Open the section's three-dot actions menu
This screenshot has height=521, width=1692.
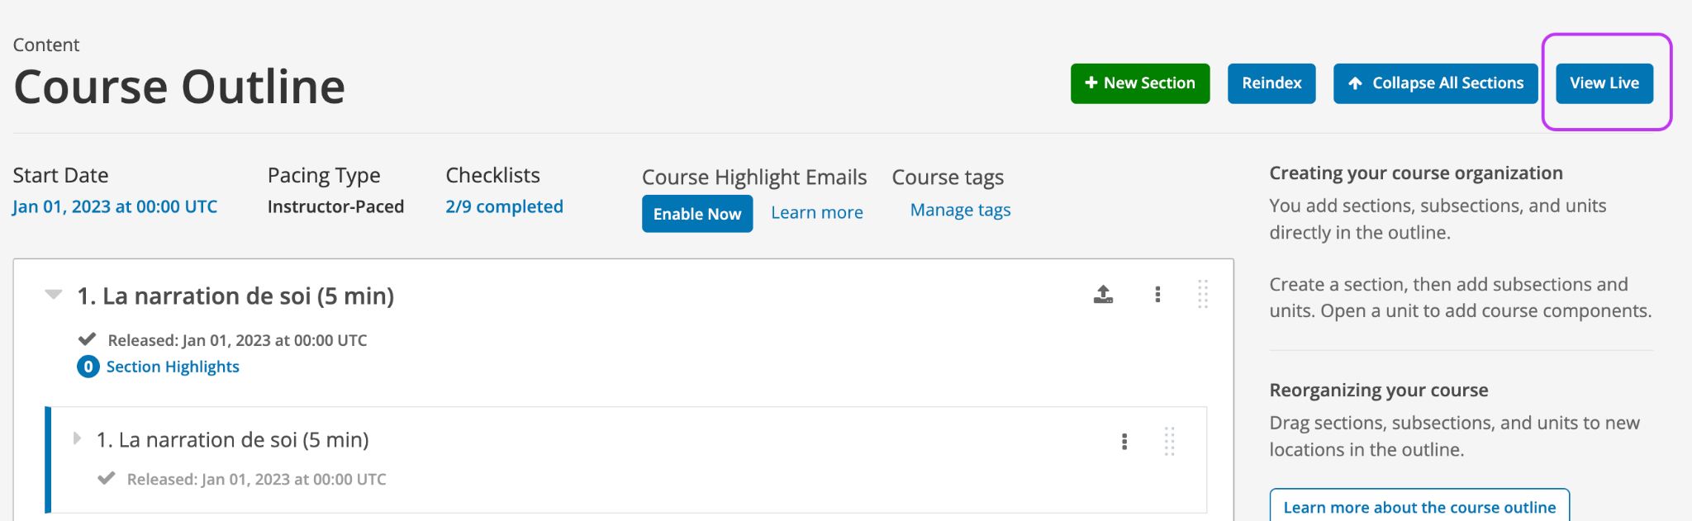(1157, 295)
